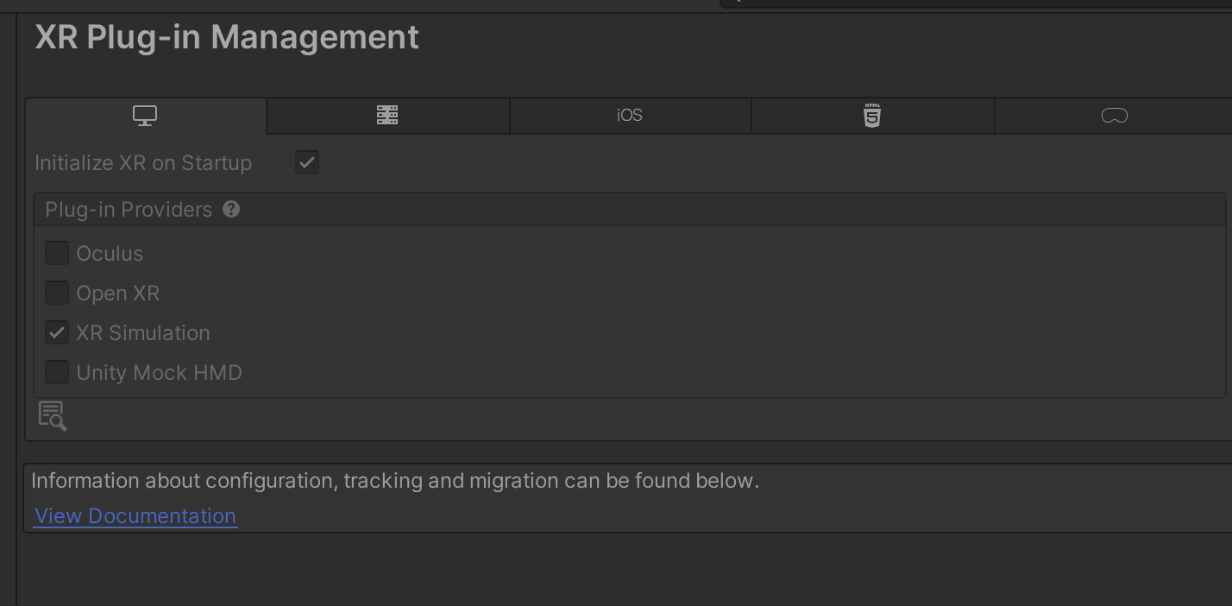This screenshot has height=606, width=1232.
Task: Open project validation via magnifier document icon
Action: (x=53, y=416)
